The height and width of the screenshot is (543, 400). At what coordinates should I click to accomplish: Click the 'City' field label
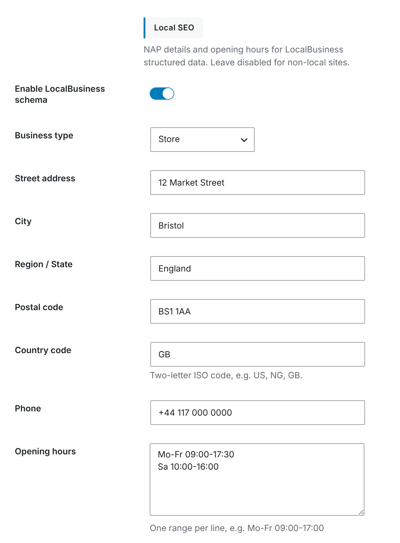point(23,221)
